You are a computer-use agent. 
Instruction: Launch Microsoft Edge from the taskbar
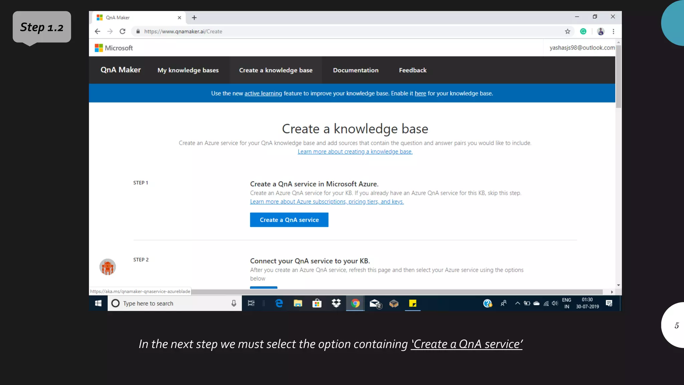pos(279,303)
